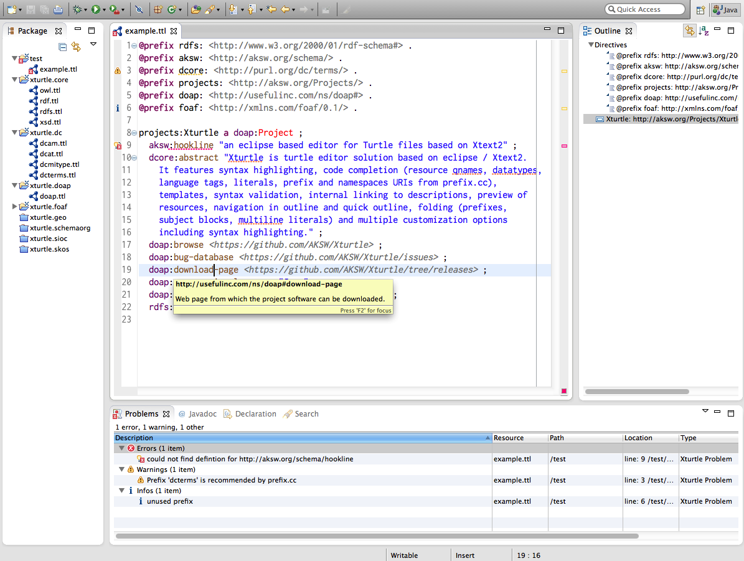
Task: Click the Open Type folder icon
Action: click(x=195, y=9)
